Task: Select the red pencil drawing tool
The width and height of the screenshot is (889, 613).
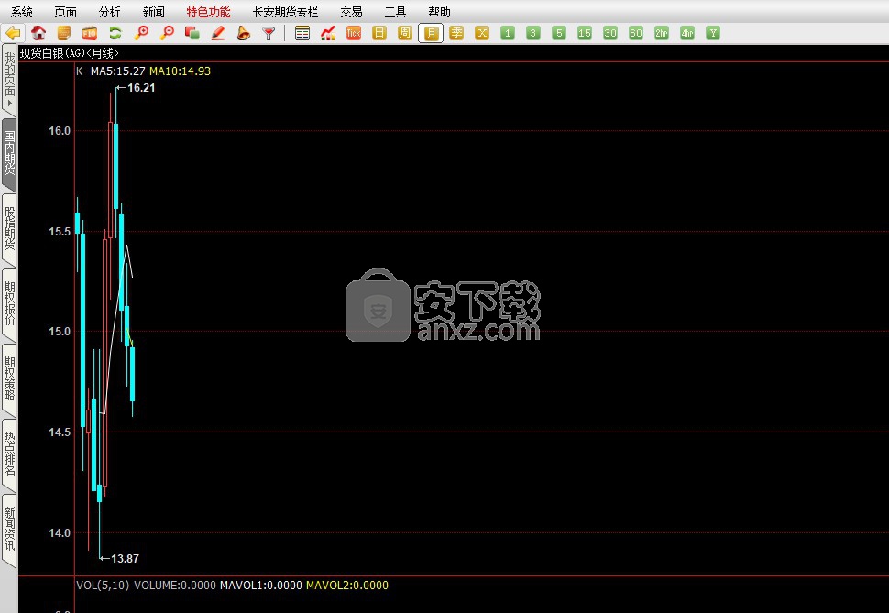Action: tap(218, 33)
